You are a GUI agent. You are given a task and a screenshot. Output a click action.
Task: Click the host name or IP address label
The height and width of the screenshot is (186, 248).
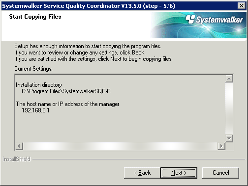coord(67,104)
